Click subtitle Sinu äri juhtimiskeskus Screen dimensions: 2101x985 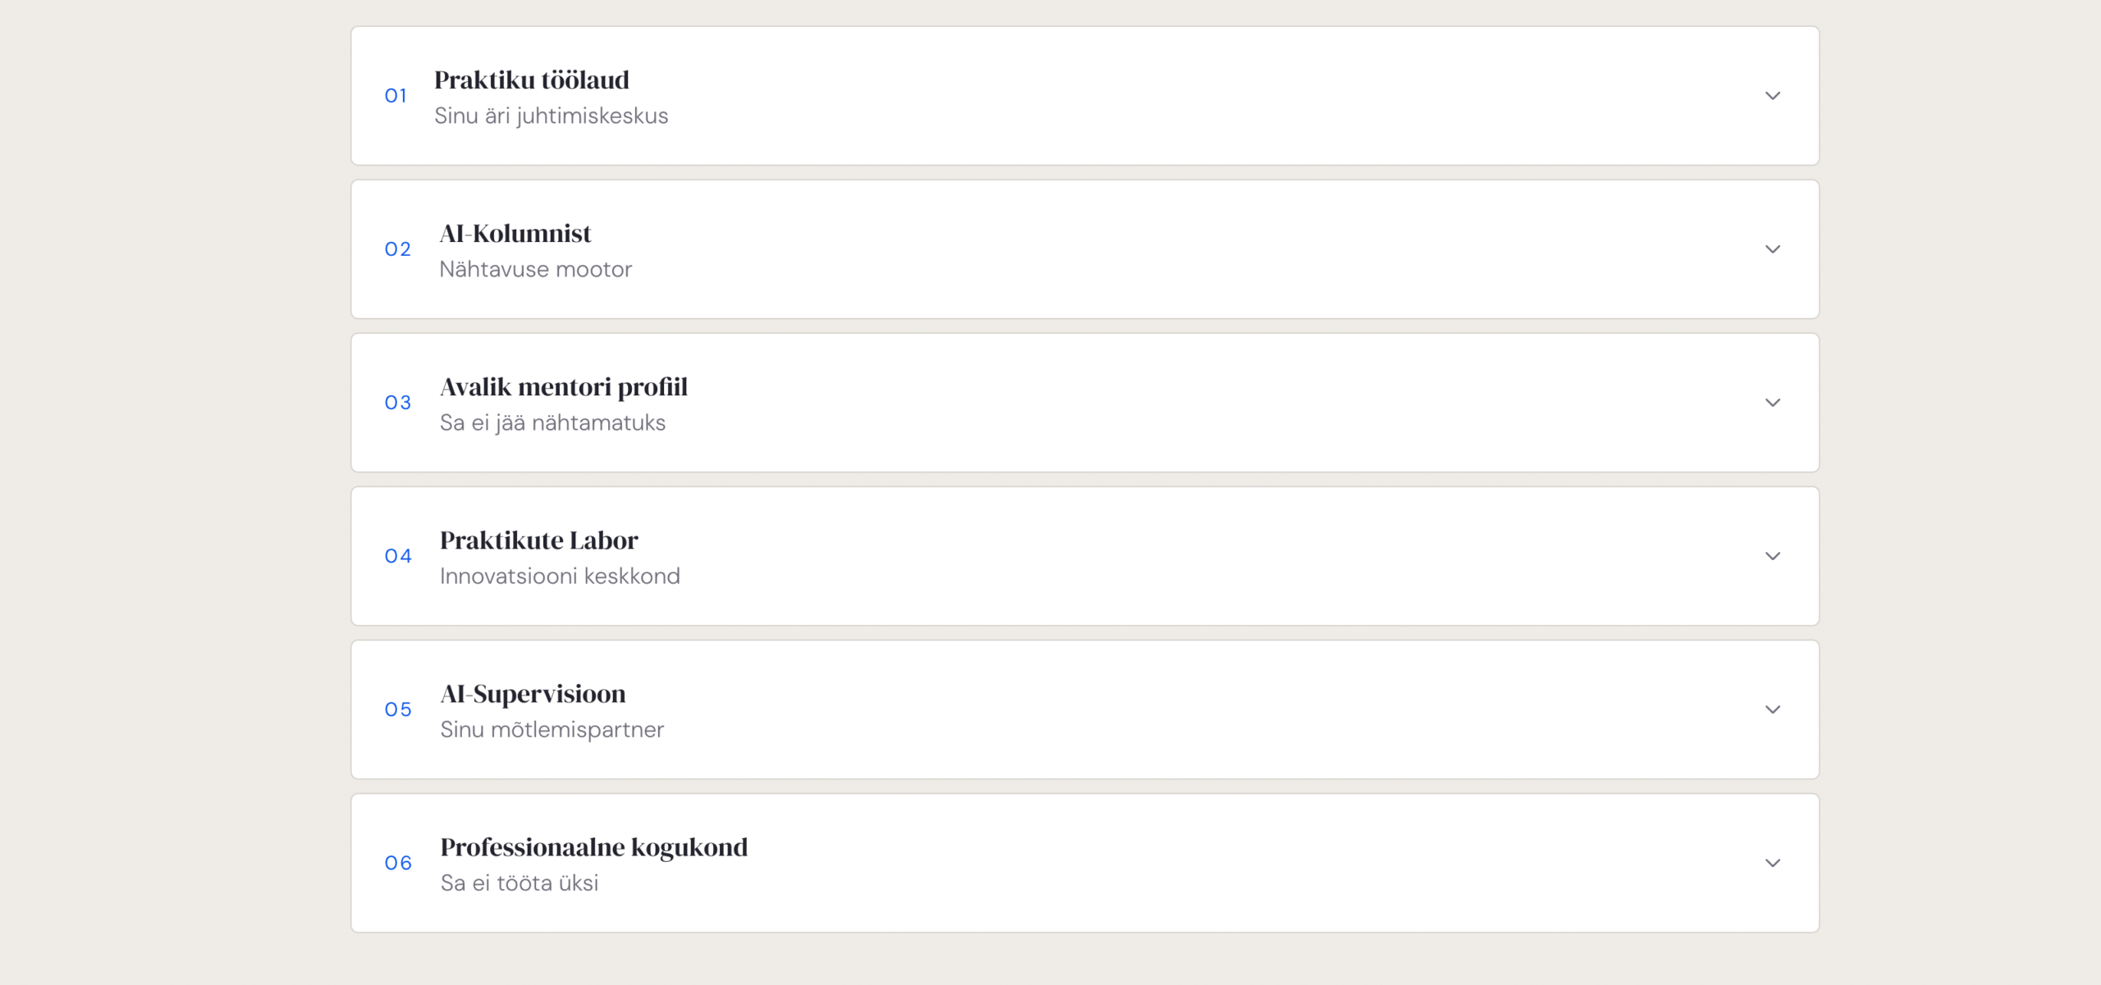(551, 116)
